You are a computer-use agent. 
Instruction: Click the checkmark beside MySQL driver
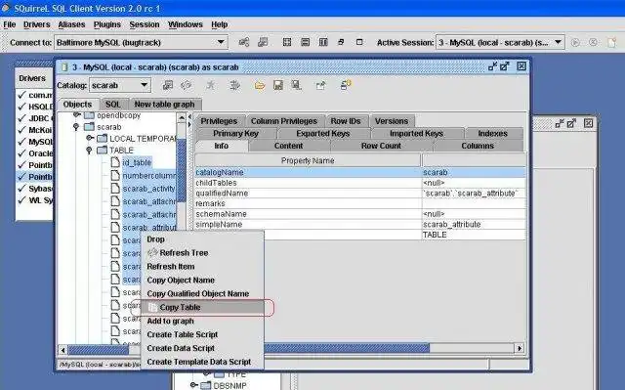[21, 142]
